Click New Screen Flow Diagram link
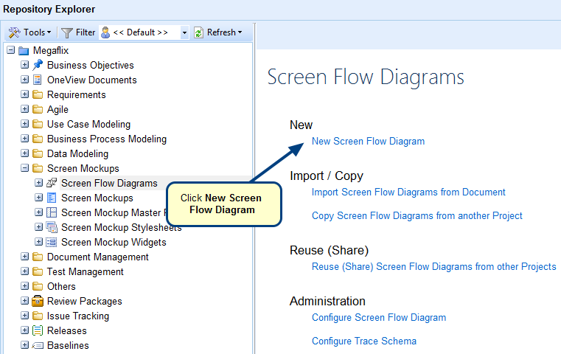 point(368,141)
